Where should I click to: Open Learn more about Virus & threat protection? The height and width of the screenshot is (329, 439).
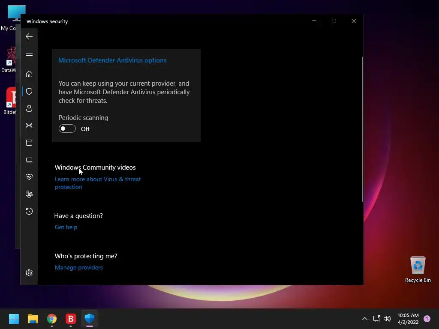pyautogui.click(x=98, y=183)
